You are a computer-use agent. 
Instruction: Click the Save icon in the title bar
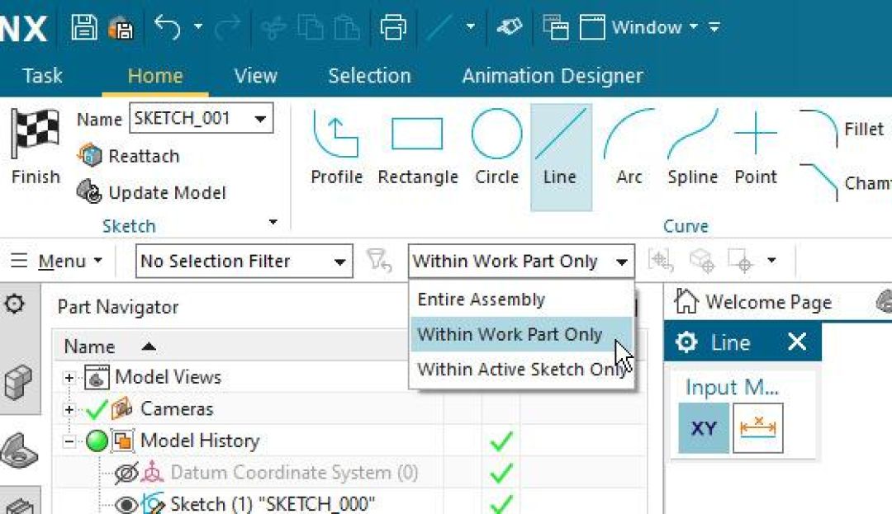[x=84, y=26]
